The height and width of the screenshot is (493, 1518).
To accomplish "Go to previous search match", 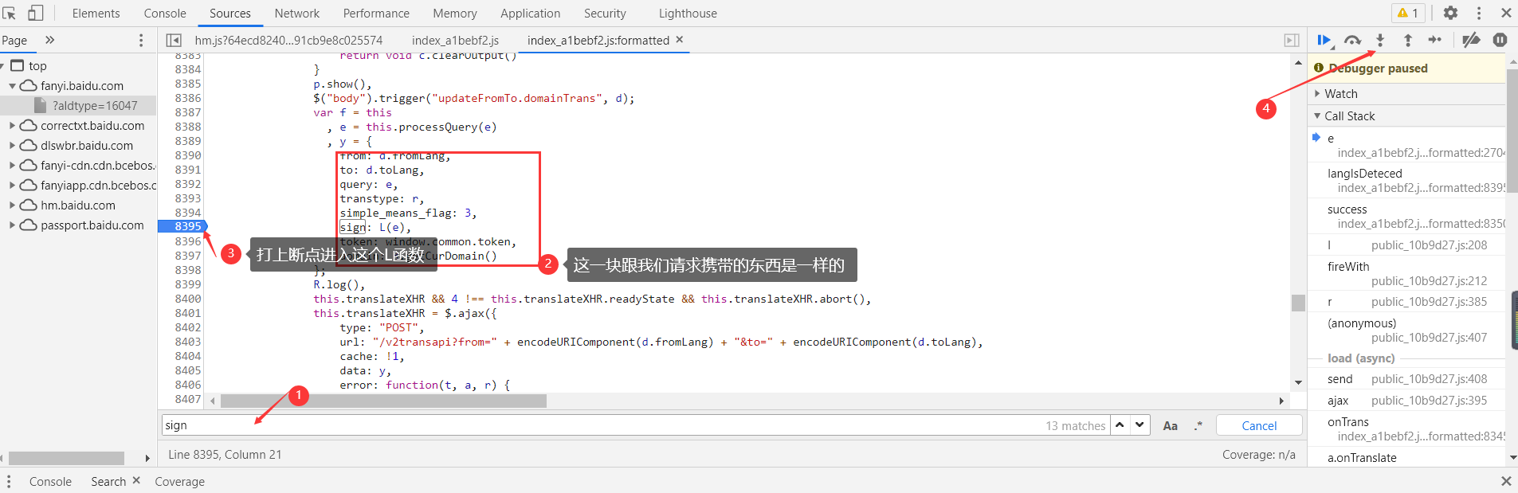I will pyautogui.click(x=1120, y=425).
